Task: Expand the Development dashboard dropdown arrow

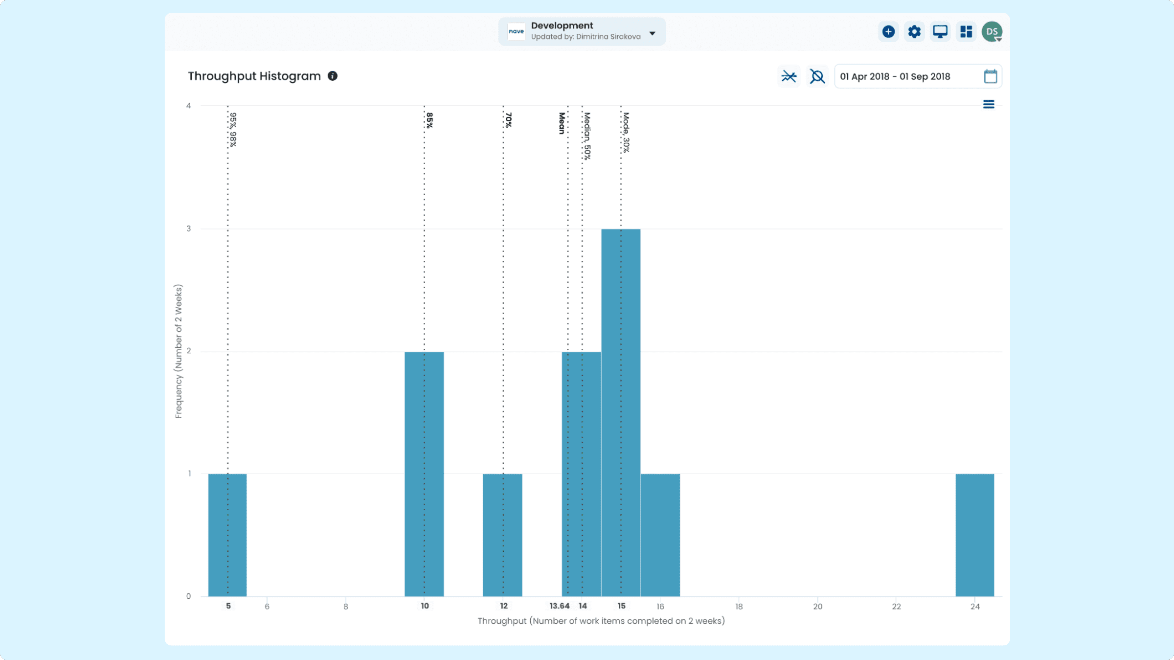Action: (x=652, y=33)
